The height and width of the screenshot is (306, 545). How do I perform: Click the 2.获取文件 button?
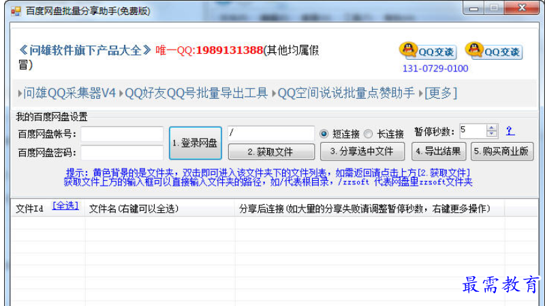tap(271, 152)
